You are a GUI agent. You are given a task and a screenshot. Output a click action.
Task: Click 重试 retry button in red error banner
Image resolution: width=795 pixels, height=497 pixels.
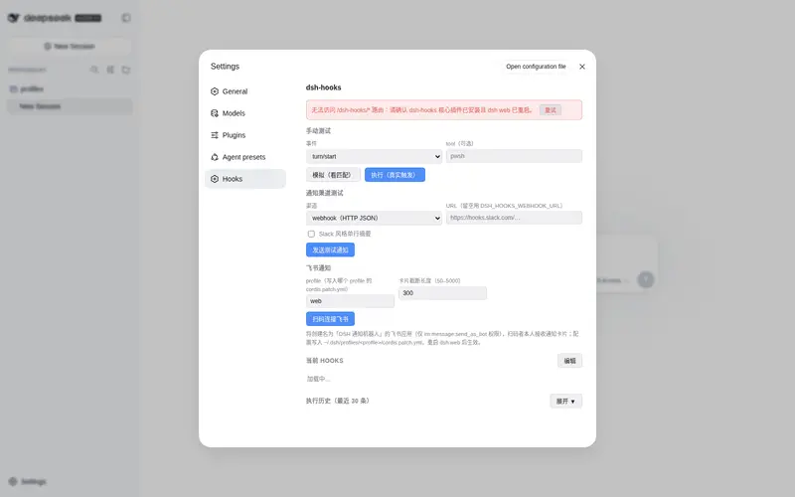click(551, 110)
